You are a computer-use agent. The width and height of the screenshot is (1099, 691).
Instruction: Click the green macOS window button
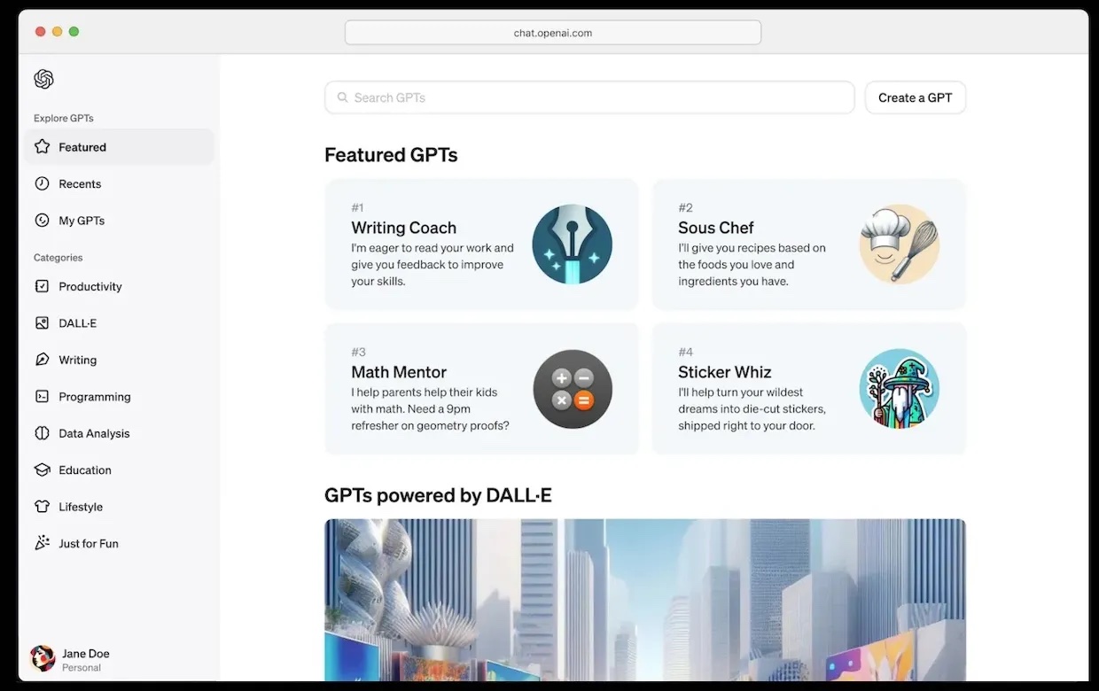point(74,32)
